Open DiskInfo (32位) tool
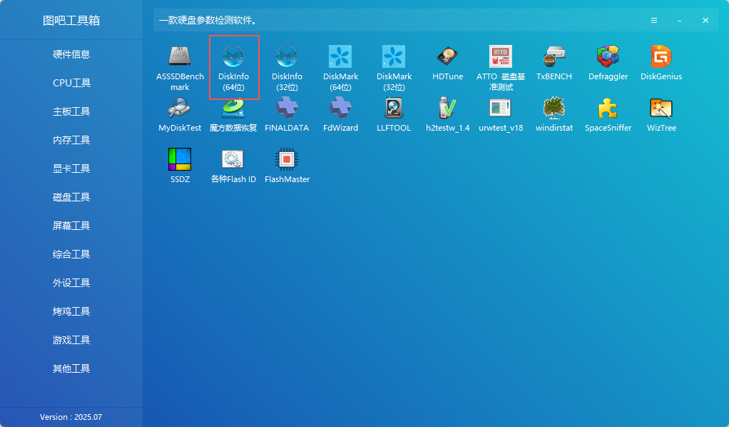The height and width of the screenshot is (427, 729). (287, 68)
